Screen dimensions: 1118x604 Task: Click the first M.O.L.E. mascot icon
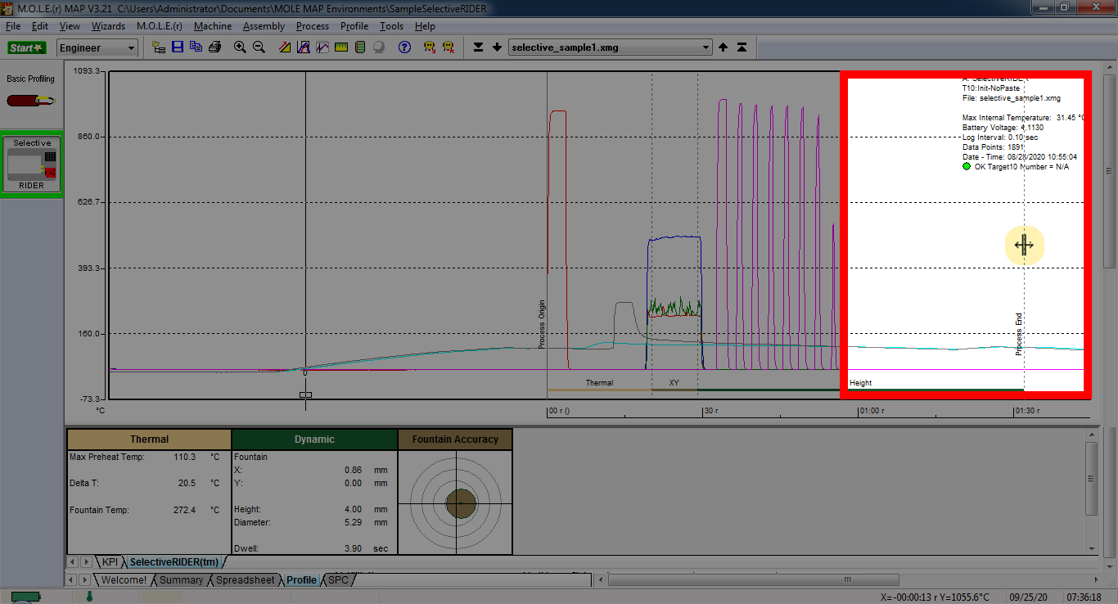(x=429, y=47)
